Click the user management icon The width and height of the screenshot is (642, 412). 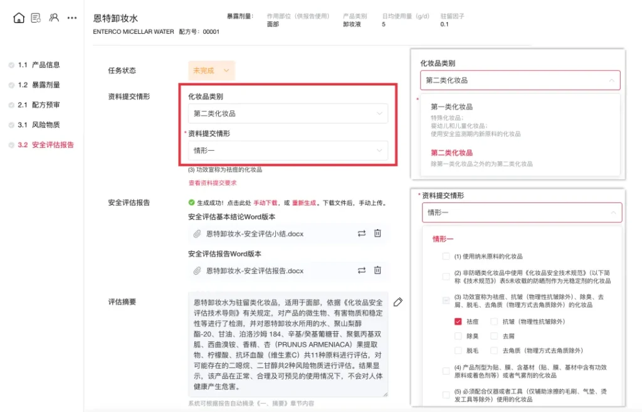tap(54, 18)
